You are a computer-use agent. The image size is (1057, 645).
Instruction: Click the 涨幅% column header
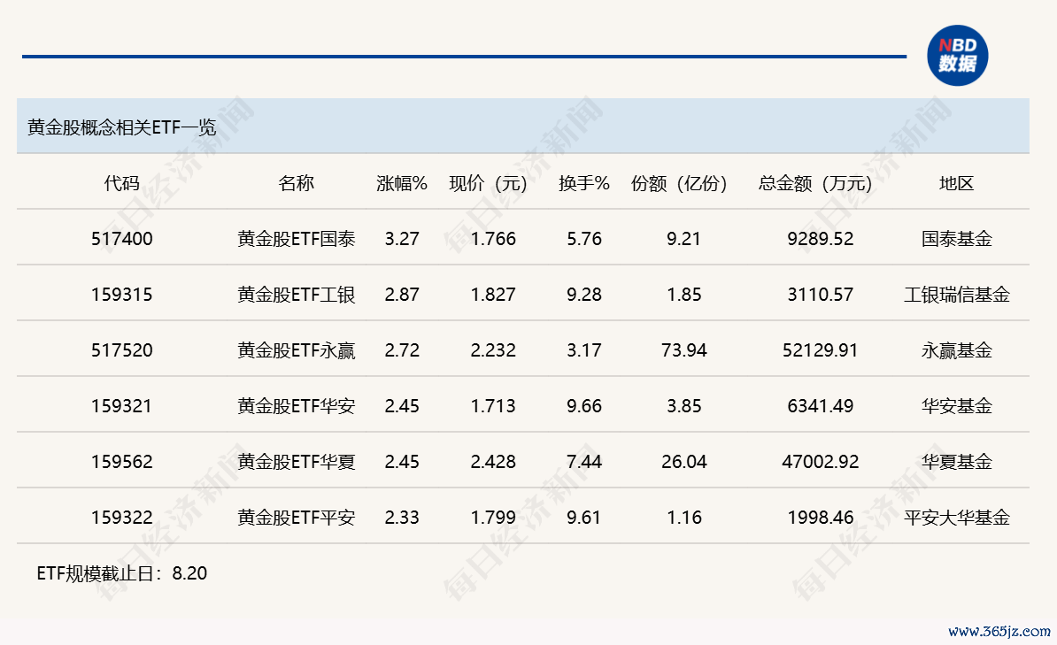pyautogui.click(x=402, y=183)
